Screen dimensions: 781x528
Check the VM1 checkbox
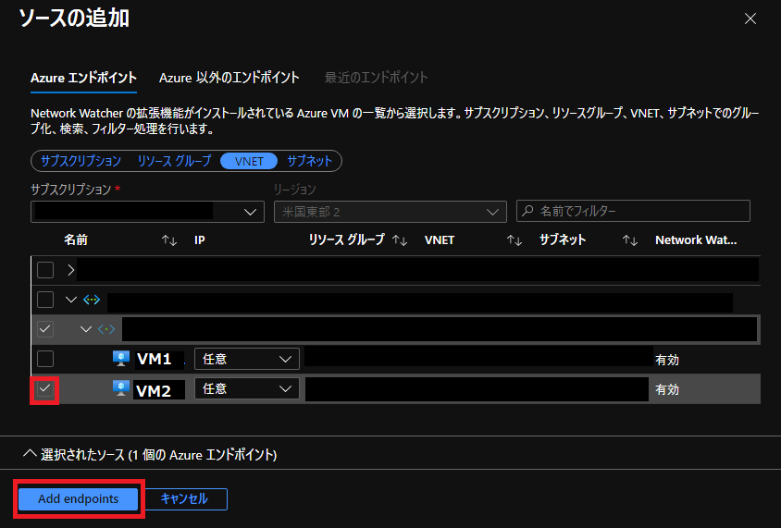(x=45, y=358)
